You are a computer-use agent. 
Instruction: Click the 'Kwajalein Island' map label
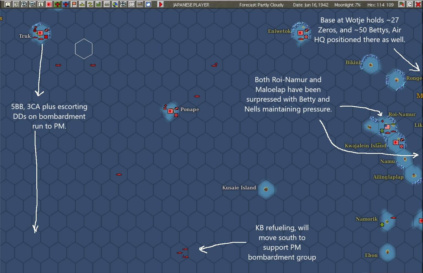(365, 146)
